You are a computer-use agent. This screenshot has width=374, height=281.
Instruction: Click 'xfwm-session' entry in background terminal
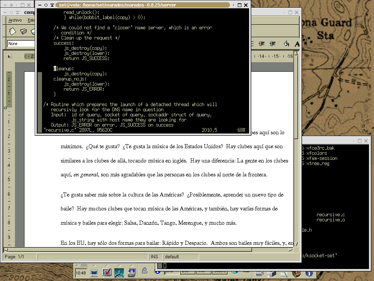pyautogui.click(x=322, y=158)
